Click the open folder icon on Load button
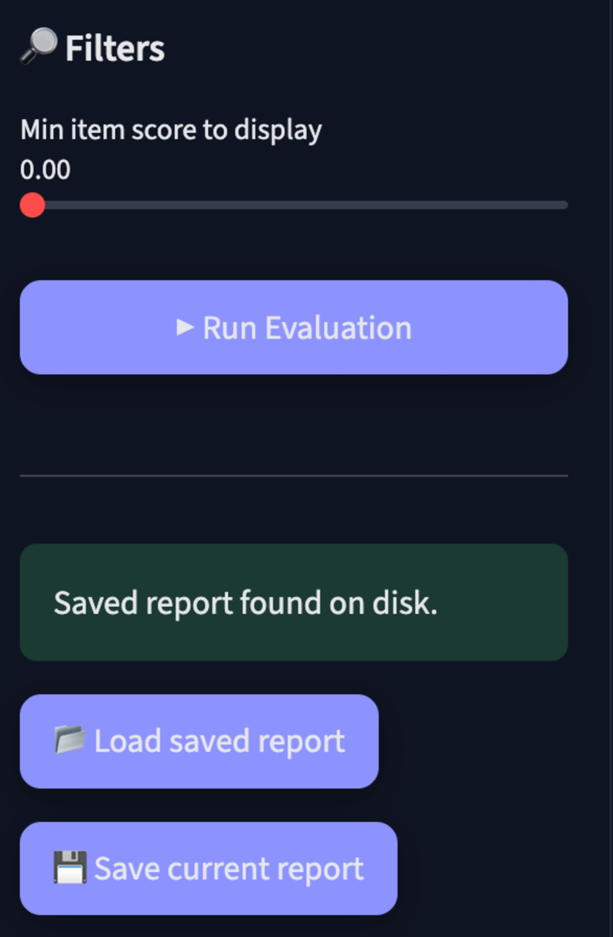 click(x=70, y=741)
